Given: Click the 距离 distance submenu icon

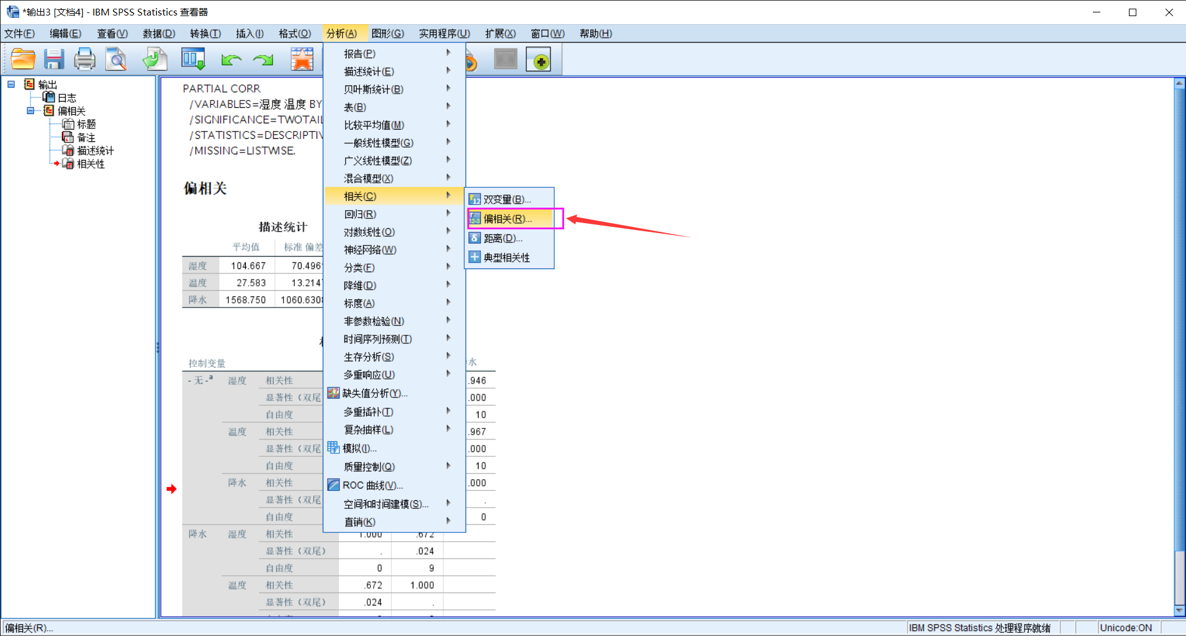Looking at the screenshot, I should [475, 238].
